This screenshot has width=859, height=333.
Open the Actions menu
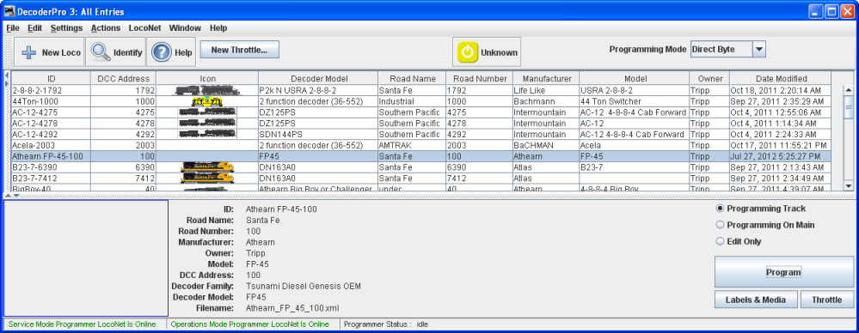106,27
